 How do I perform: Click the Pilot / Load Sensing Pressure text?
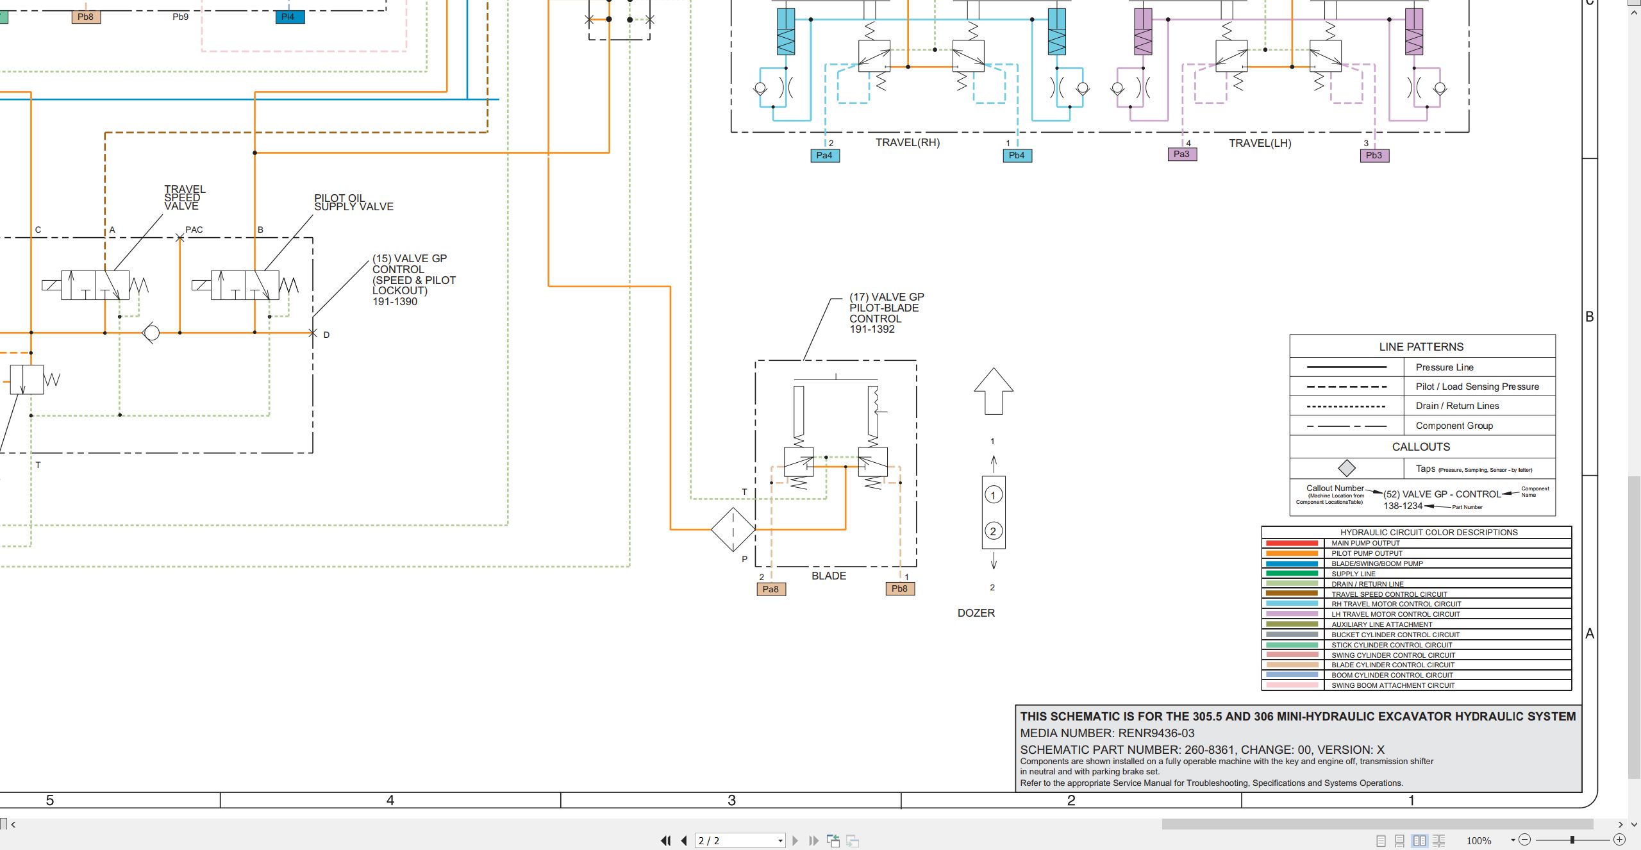coord(1477,387)
